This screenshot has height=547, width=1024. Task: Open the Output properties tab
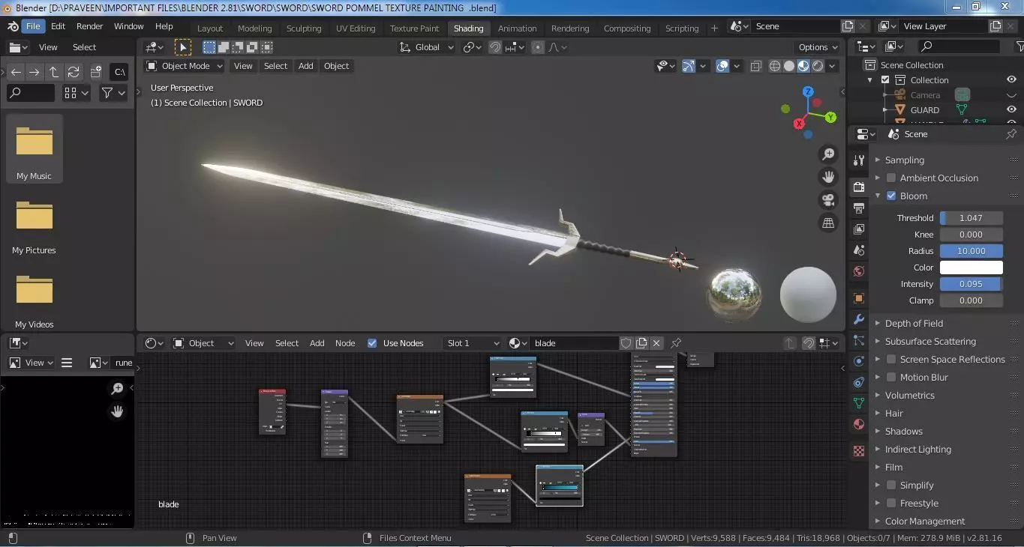coord(859,208)
